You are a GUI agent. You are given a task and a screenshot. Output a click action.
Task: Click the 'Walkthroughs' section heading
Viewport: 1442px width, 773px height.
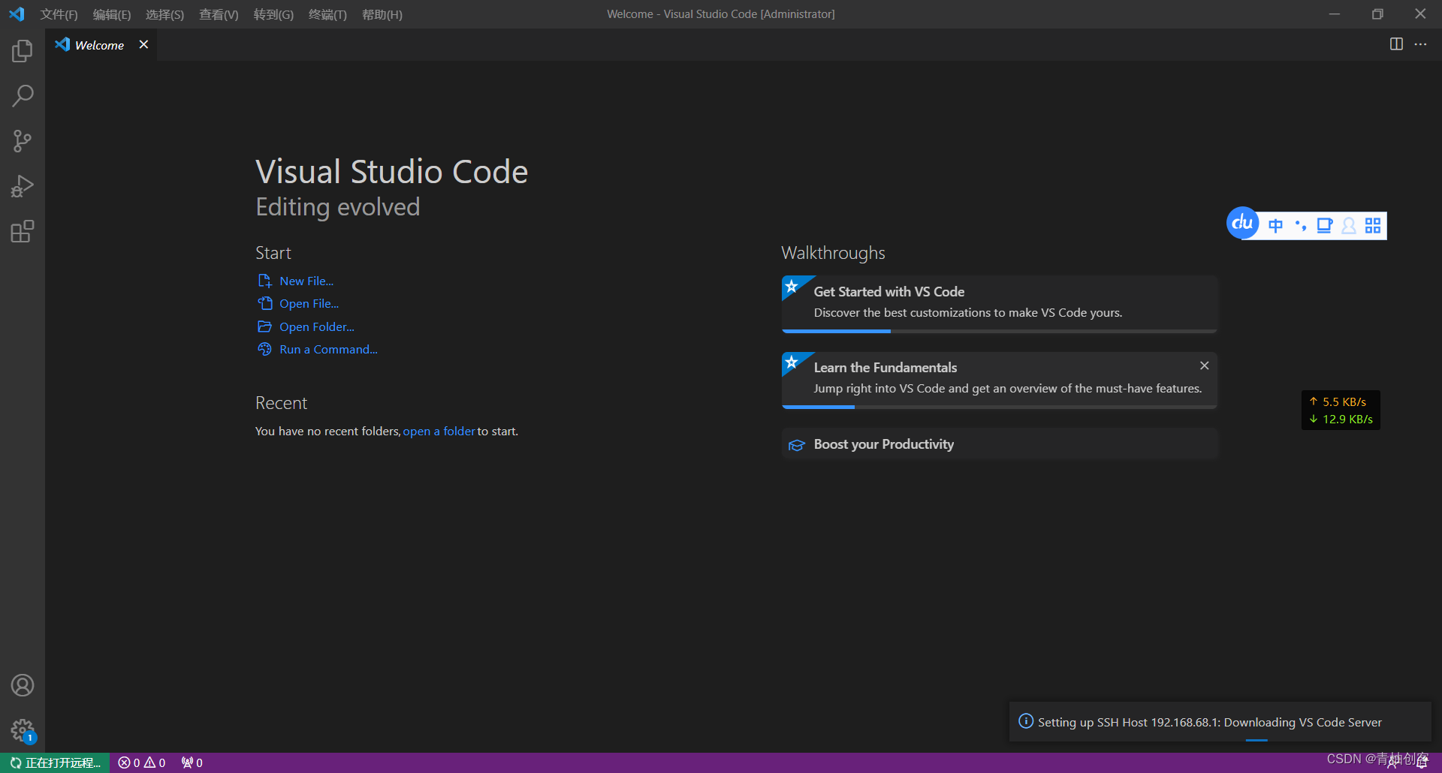(x=833, y=253)
